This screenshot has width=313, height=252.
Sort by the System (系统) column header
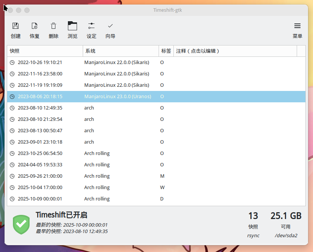121,51
